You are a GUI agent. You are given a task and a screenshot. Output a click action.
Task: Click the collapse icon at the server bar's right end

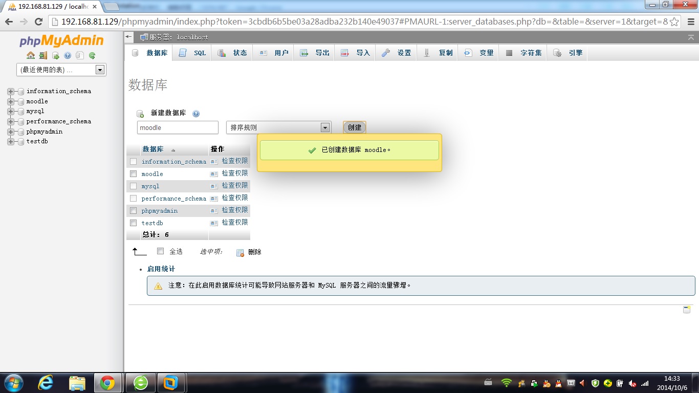pos(692,37)
